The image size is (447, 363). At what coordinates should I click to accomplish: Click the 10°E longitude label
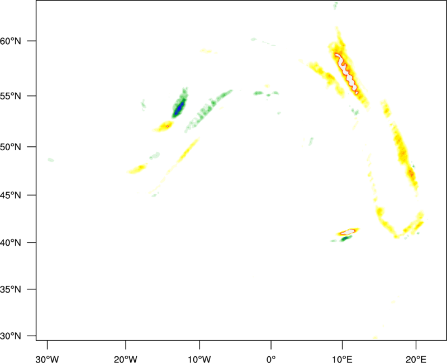[x=342, y=359]
